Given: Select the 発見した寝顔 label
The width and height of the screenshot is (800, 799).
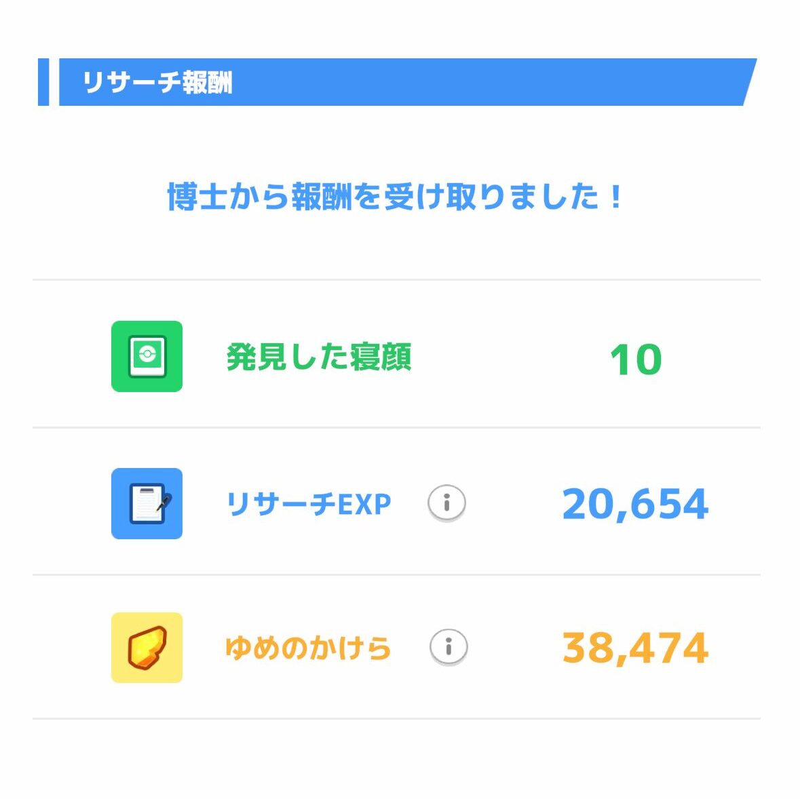Looking at the screenshot, I should tap(318, 357).
